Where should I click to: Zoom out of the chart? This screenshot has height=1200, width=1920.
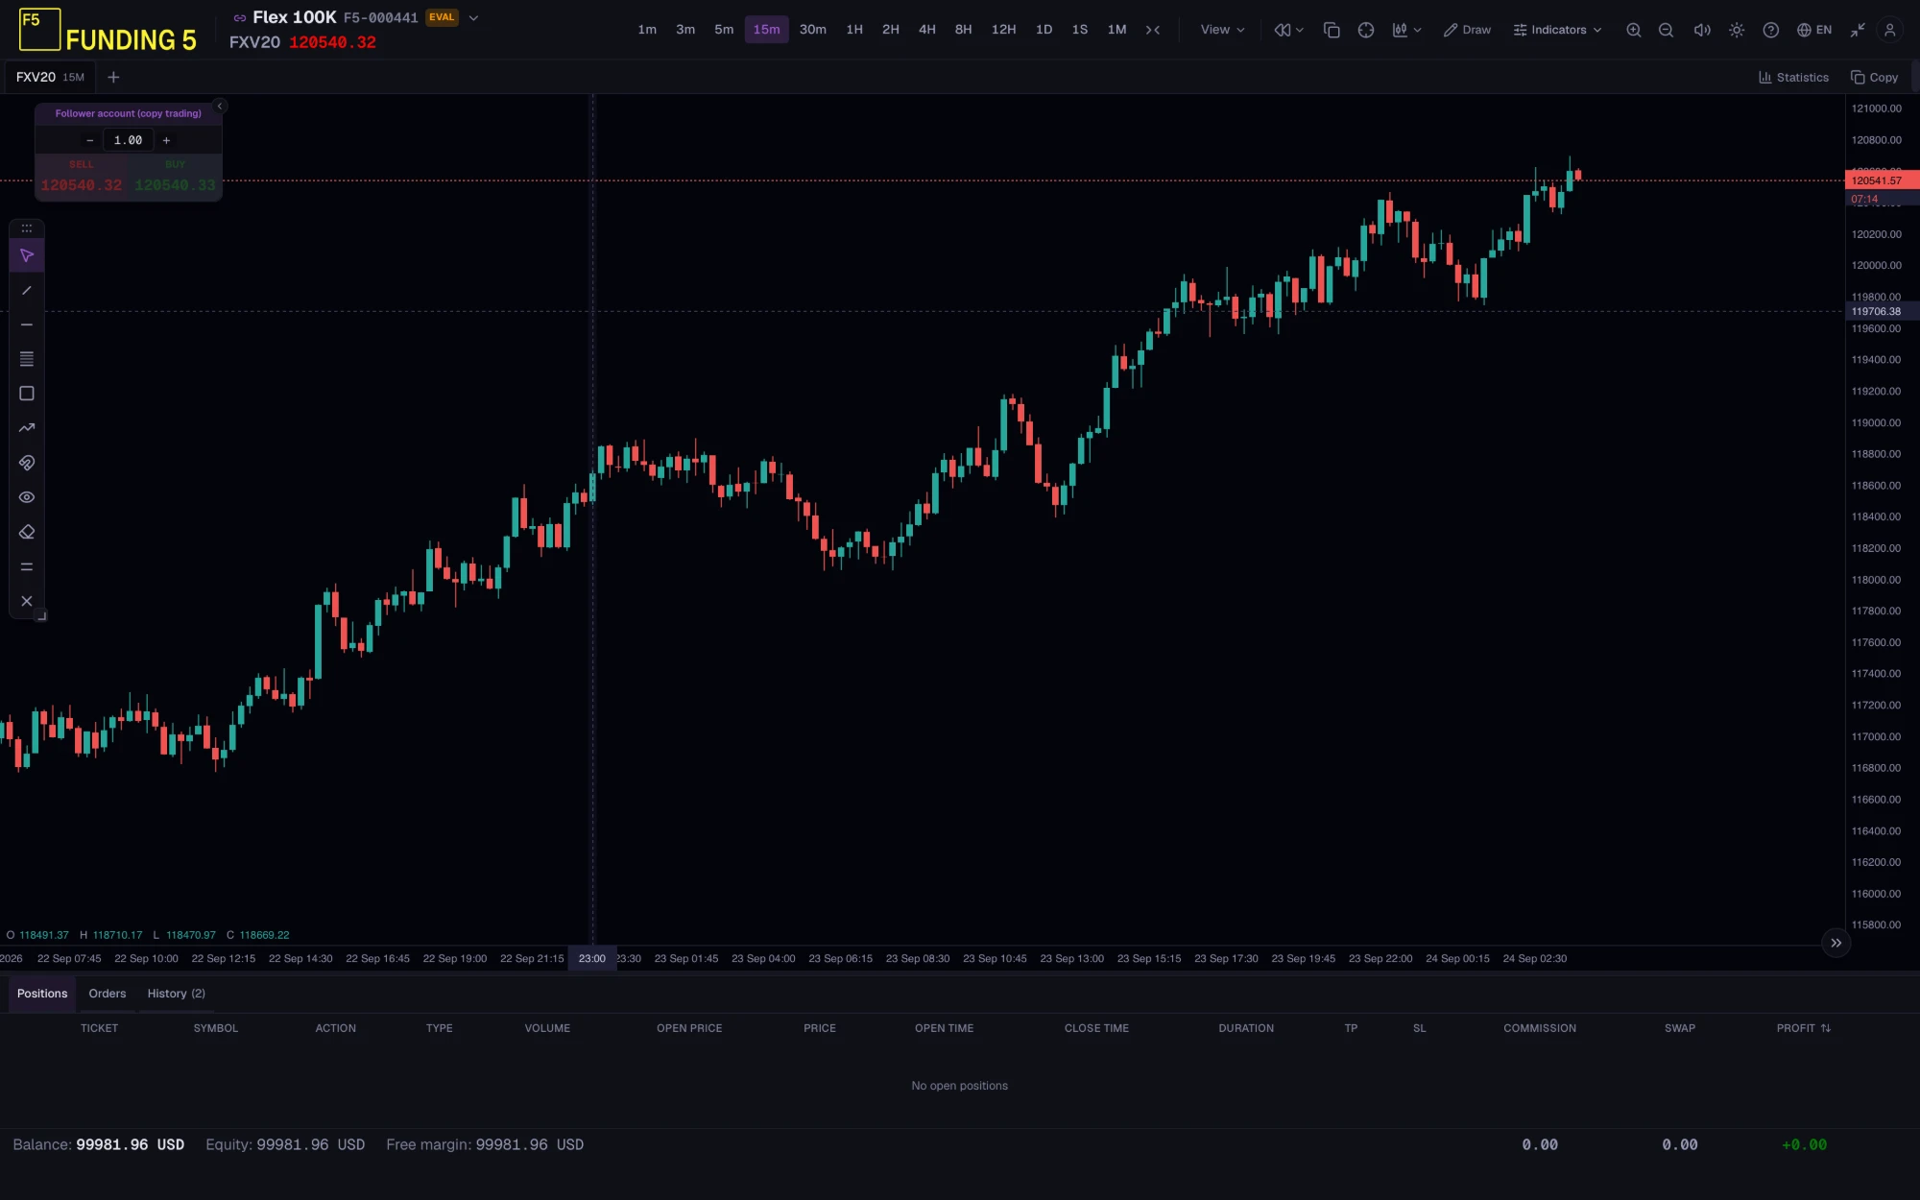(1667, 30)
